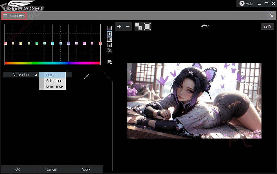Select the violet-blue curve control point
The width and height of the screenshot is (277, 174).
click(69, 43)
